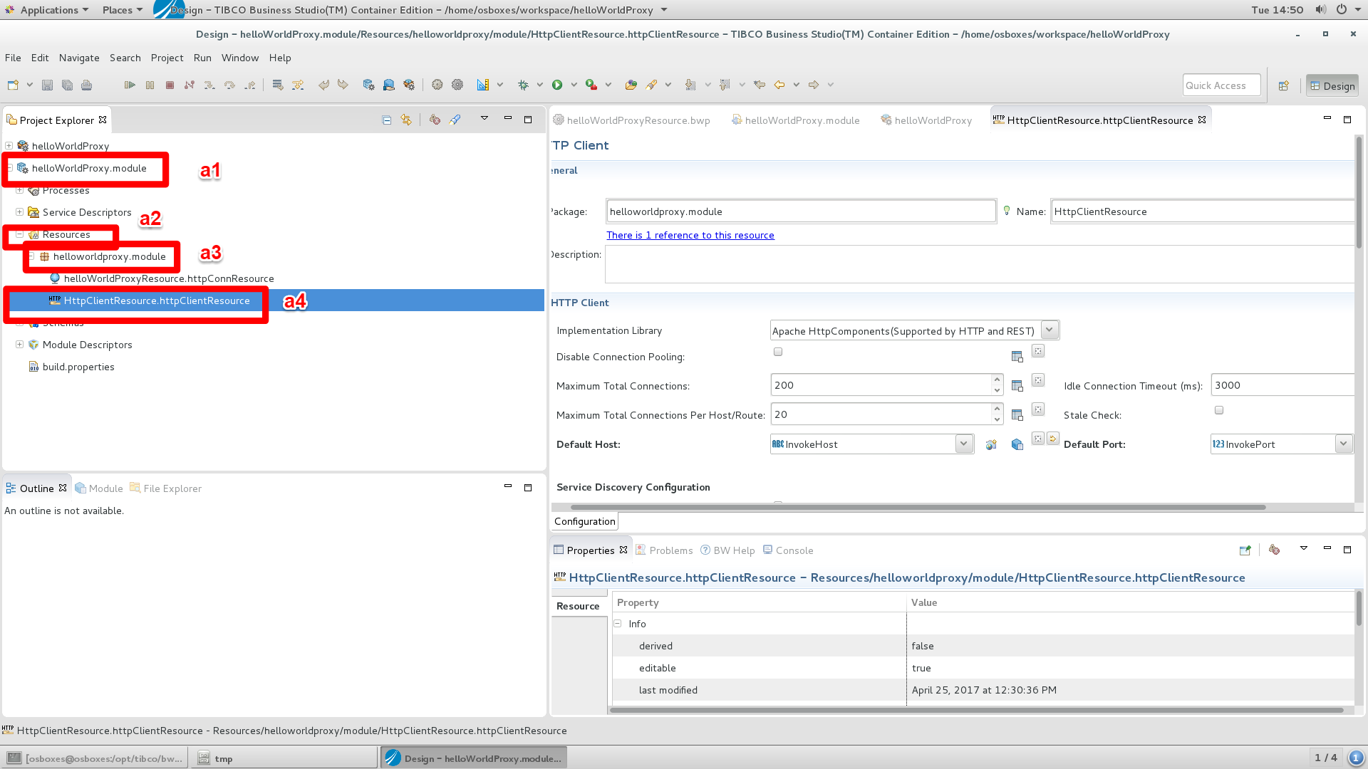Open Implementation Library dropdown
The width and height of the screenshot is (1368, 769).
(1049, 330)
